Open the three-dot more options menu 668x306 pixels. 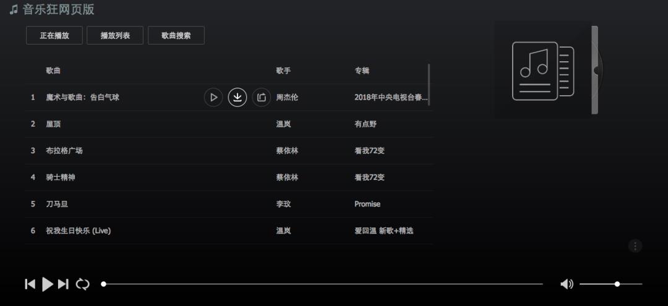[635, 246]
